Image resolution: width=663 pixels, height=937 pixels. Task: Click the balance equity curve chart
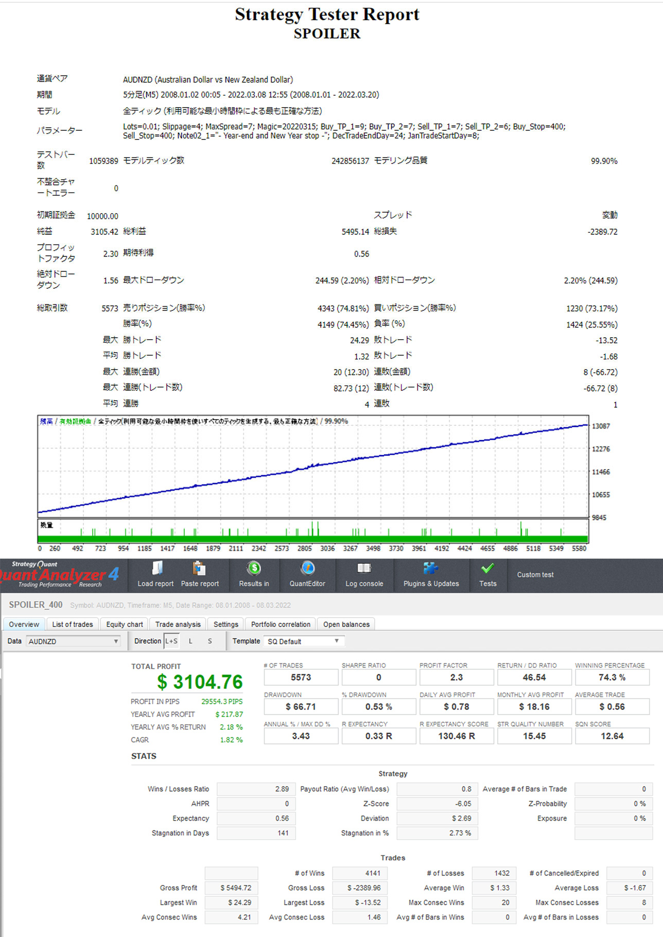(x=313, y=466)
